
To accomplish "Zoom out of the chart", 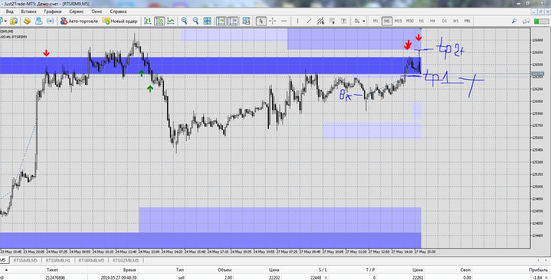I will (196, 21).
